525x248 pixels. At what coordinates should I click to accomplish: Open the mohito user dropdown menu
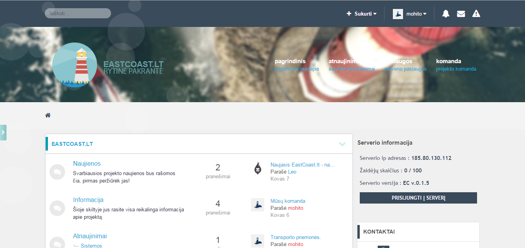(x=417, y=14)
